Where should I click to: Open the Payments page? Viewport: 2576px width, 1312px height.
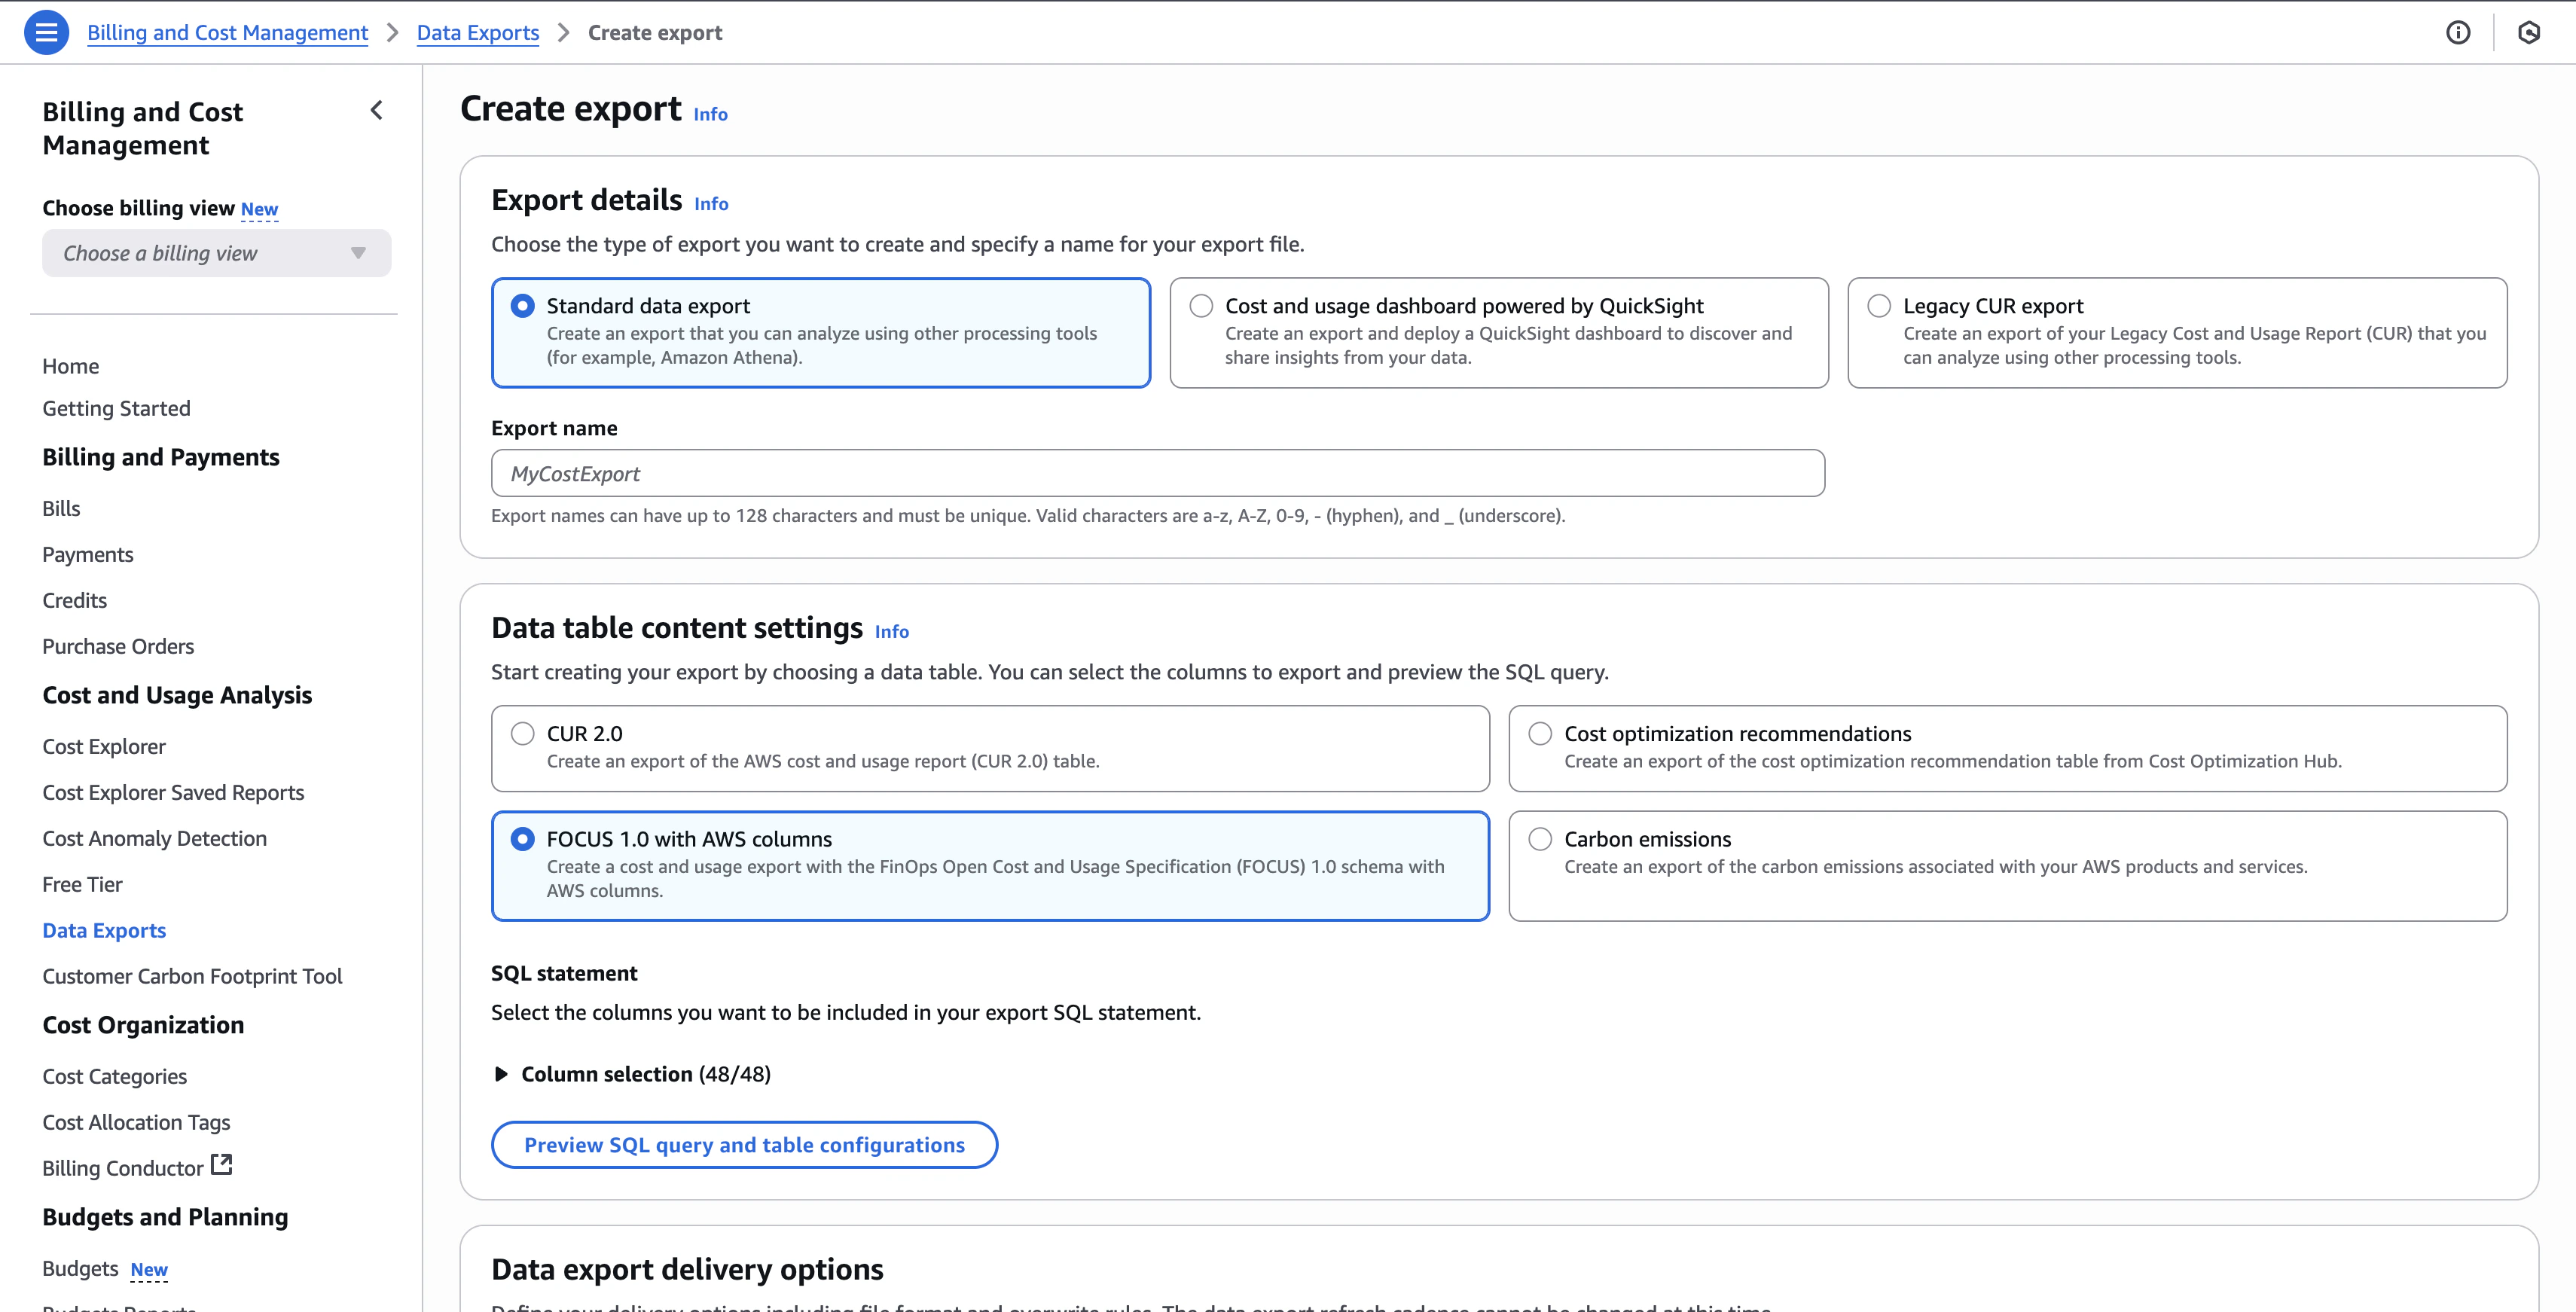pyautogui.click(x=87, y=553)
